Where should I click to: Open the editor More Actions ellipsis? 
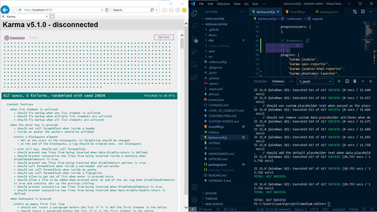(x=371, y=12)
